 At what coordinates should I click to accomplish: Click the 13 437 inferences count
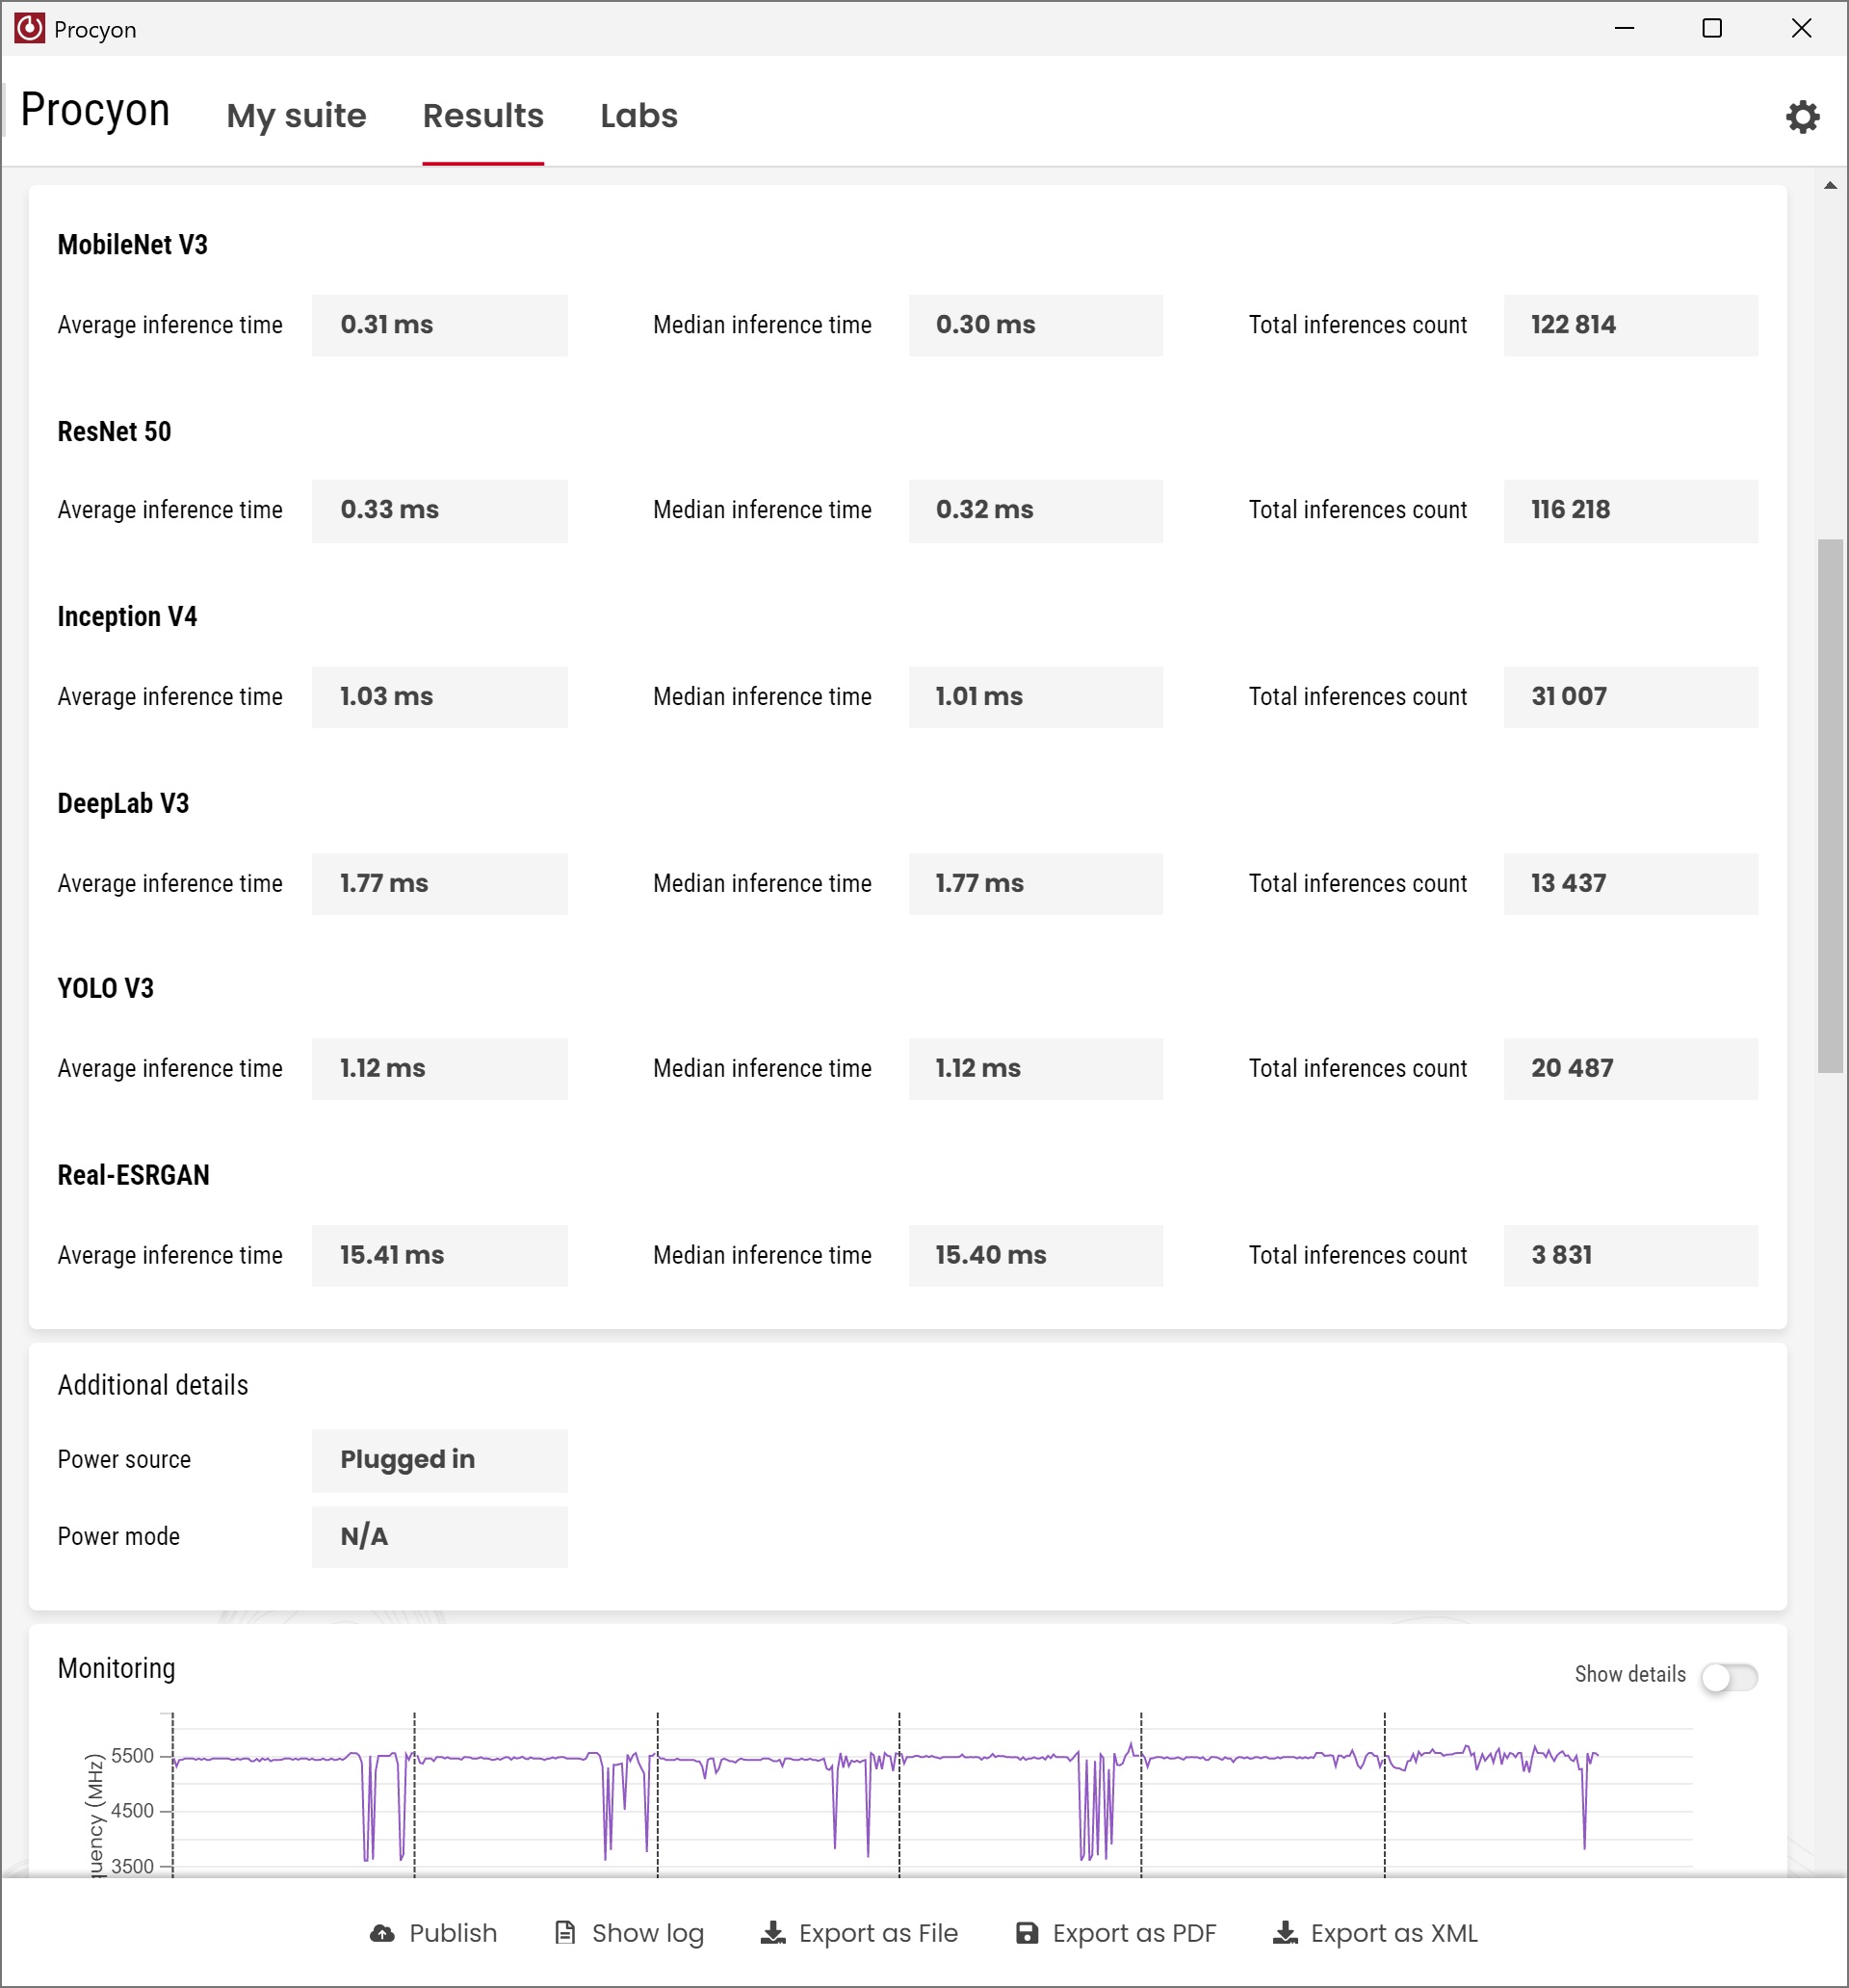coord(1630,884)
